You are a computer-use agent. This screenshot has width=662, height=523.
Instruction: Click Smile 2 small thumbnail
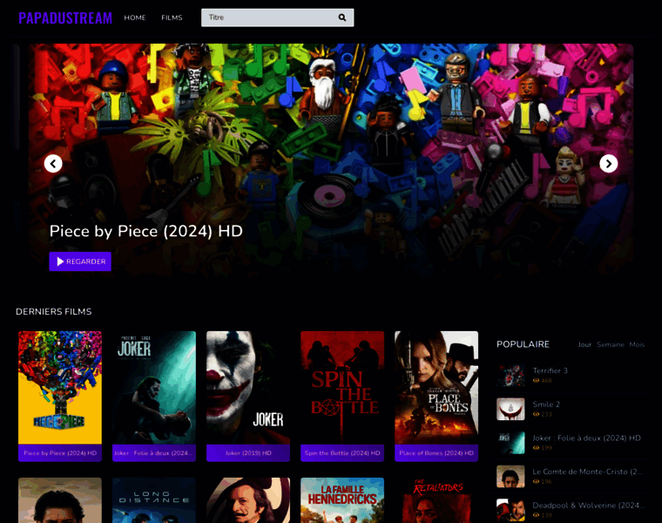tap(510, 409)
